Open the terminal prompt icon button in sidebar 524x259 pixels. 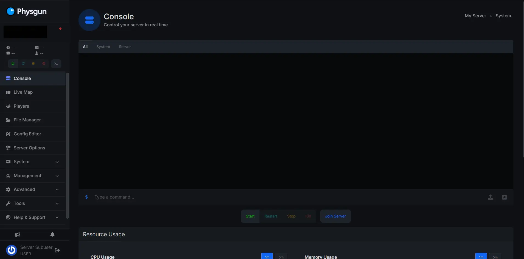(56, 64)
